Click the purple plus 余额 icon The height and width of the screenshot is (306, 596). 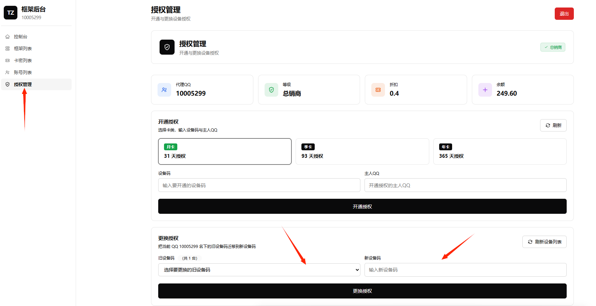[x=485, y=90]
